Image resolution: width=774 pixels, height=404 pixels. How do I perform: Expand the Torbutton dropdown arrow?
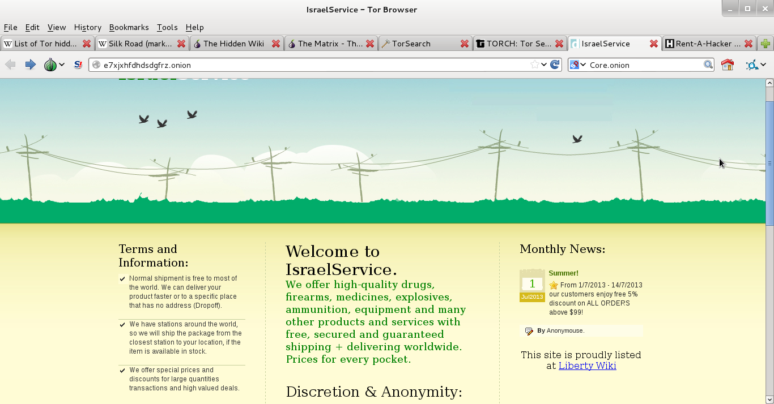click(62, 65)
